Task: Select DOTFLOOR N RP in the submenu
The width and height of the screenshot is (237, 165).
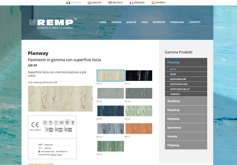Action: point(186,79)
